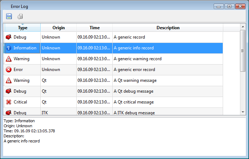Maximize the Error Log window
Screen dimensions: 249x159
pyautogui.click(x=229, y=6)
